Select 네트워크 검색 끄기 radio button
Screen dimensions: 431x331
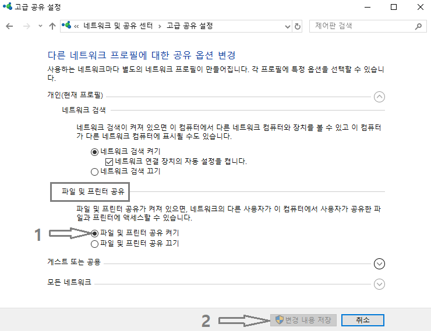pos(94,172)
